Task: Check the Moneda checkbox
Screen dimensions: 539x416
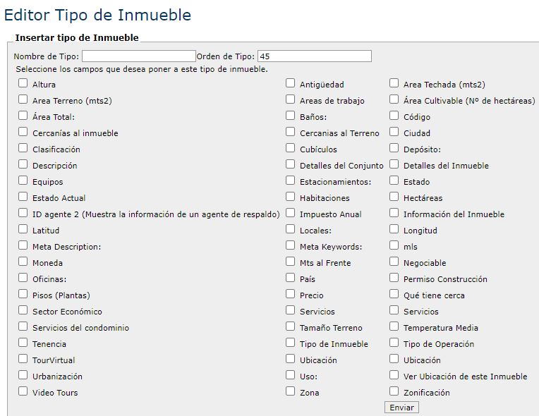Action: pyautogui.click(x=23, y=262)
